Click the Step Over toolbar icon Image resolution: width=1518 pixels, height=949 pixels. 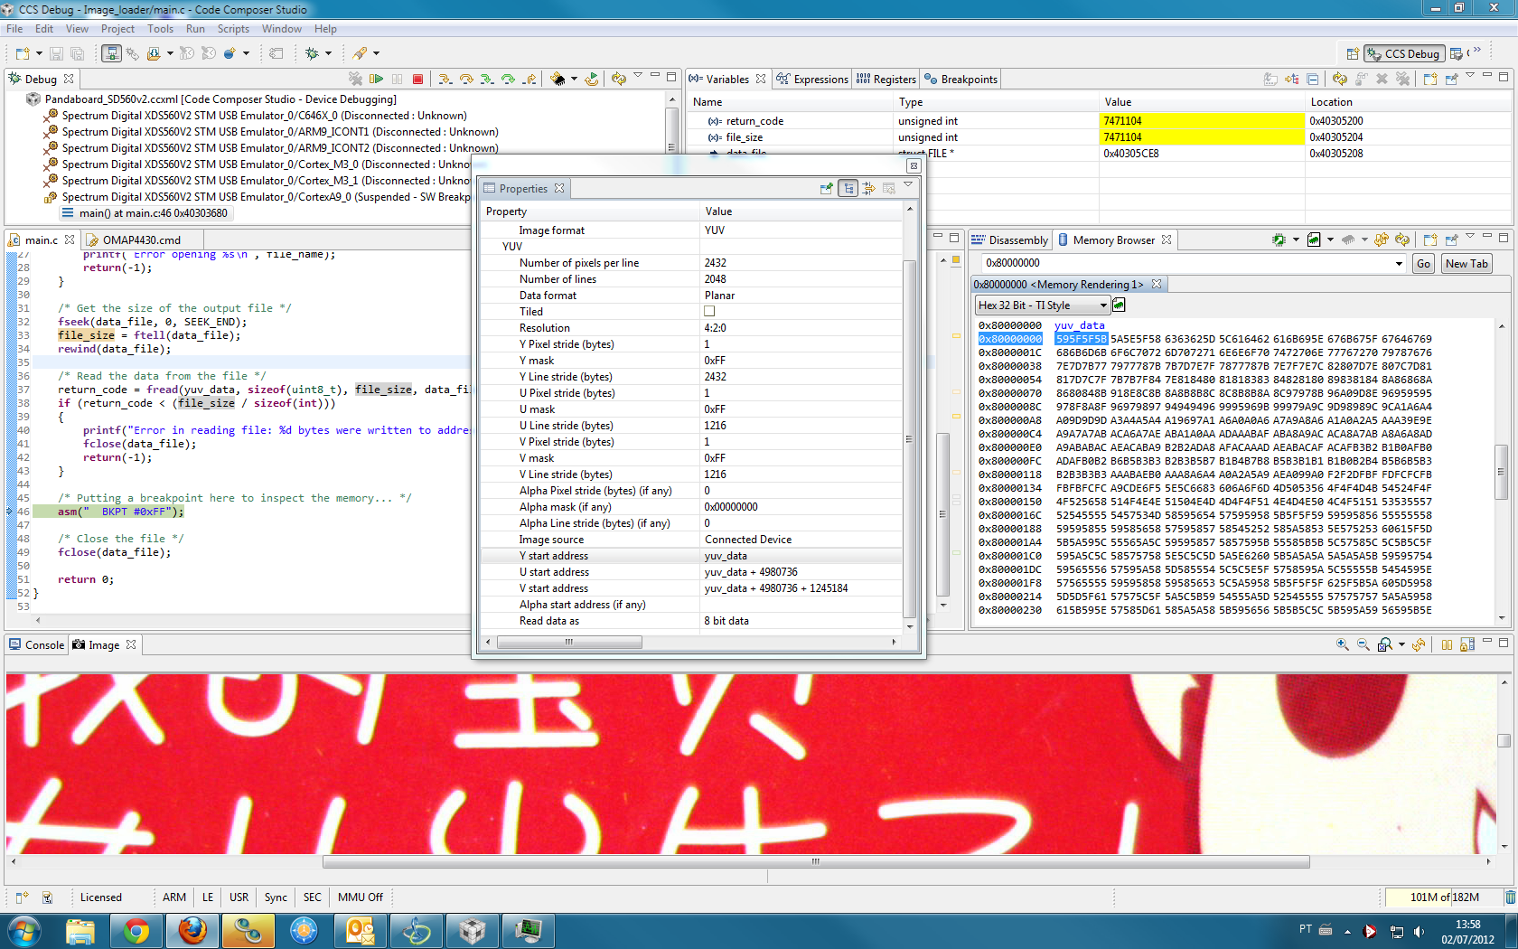(467, 79)
